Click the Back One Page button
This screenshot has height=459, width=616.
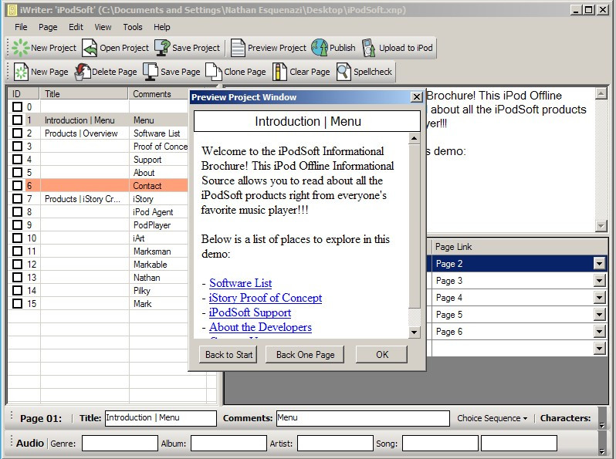pos(305,355)
